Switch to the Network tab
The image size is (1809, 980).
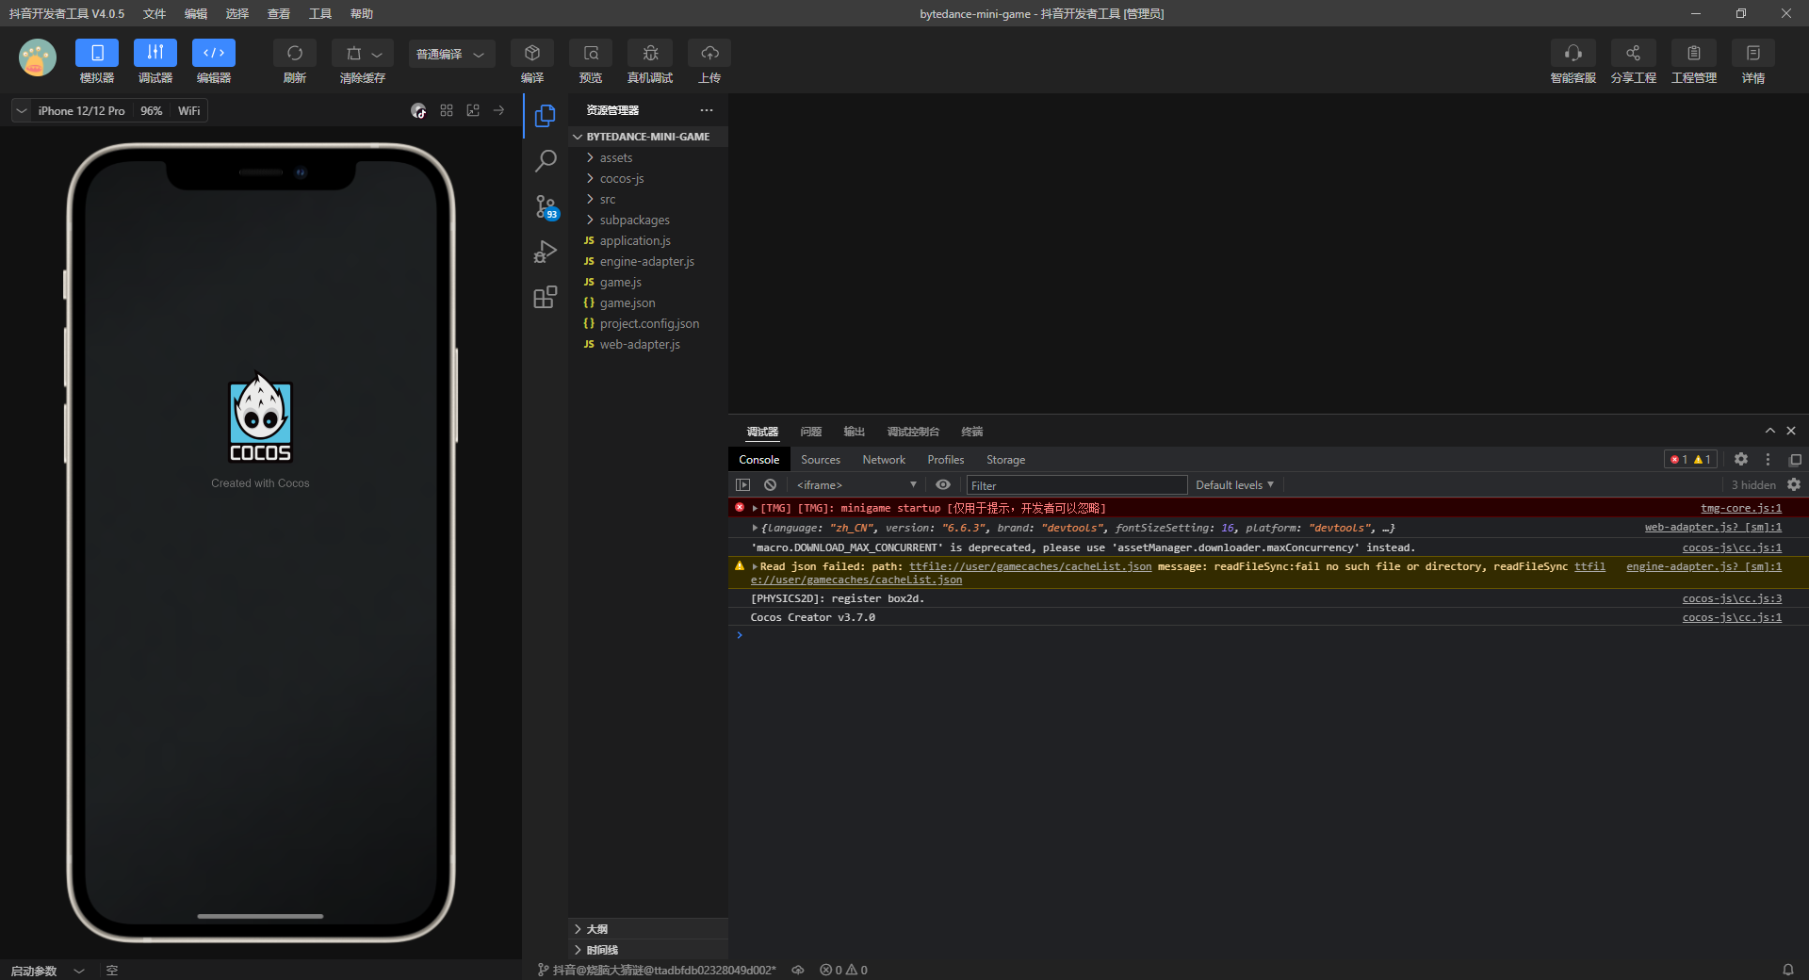(x=883, y=460)
